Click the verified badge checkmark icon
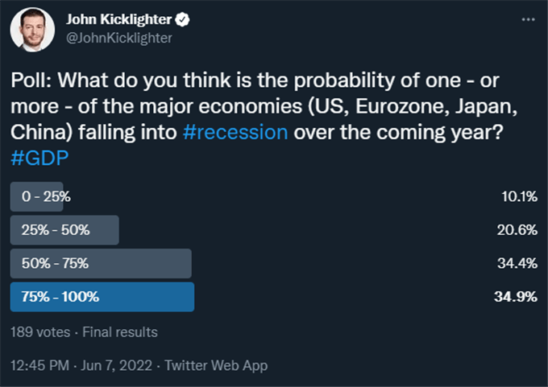Screen dimensions: 548x387 182,19
